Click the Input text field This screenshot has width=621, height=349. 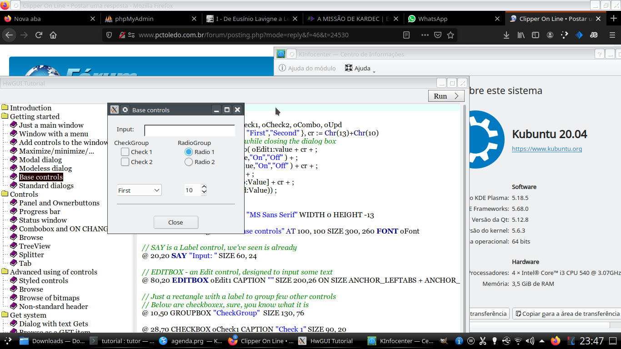(x=189, y=130)
